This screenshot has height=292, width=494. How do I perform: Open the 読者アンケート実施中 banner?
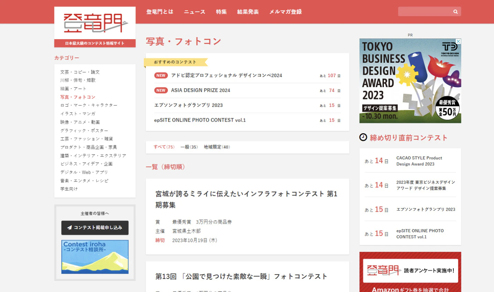pyautogui.click(x=410, y=272)
